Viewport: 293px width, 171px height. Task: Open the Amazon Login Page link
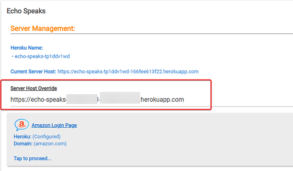coord(54,125)
